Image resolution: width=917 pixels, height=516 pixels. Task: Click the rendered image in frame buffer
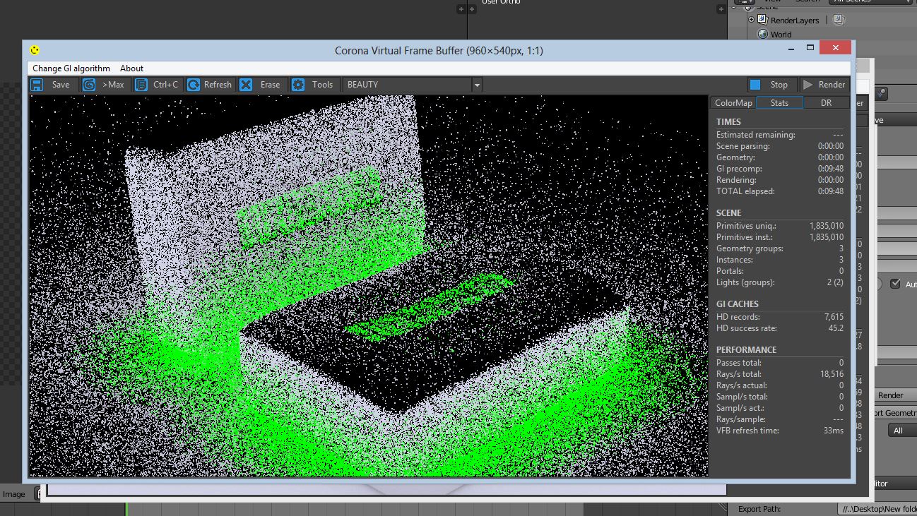tap(368, 286)
